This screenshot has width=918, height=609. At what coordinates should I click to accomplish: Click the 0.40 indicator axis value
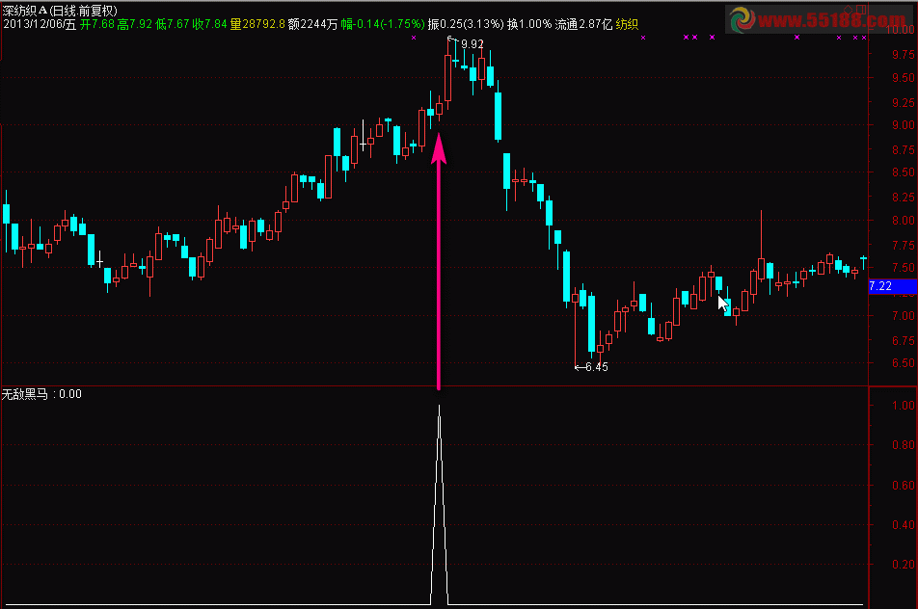coord(904,525)
